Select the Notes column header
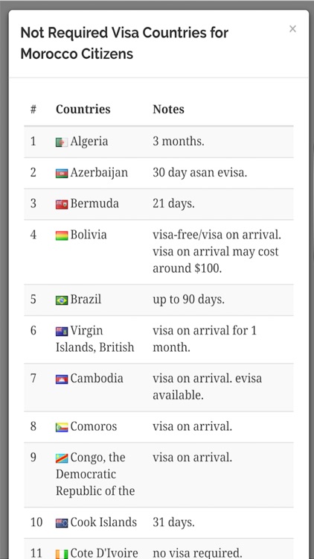 click(x=168, y=109)
